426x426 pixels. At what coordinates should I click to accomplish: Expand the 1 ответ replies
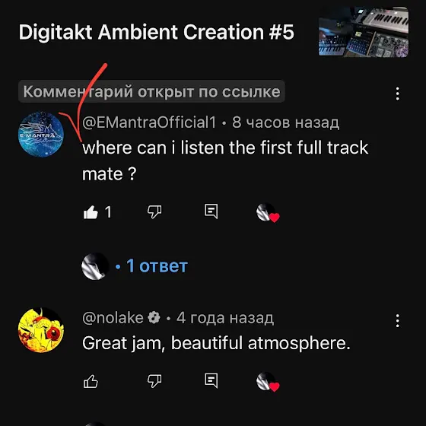tap(151, 265)
